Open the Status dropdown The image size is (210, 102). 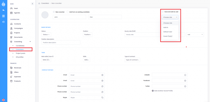[46, 35]
